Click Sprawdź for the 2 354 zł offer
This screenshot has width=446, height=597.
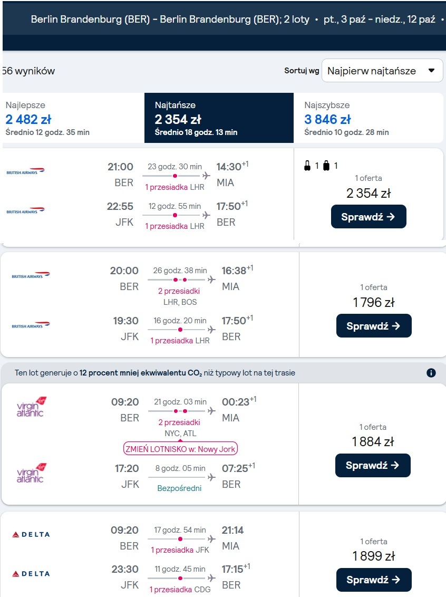click(369, 217)
